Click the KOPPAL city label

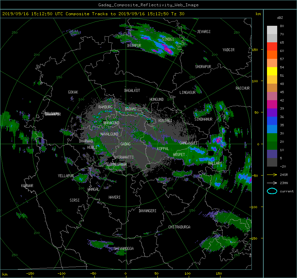point(163,149)
